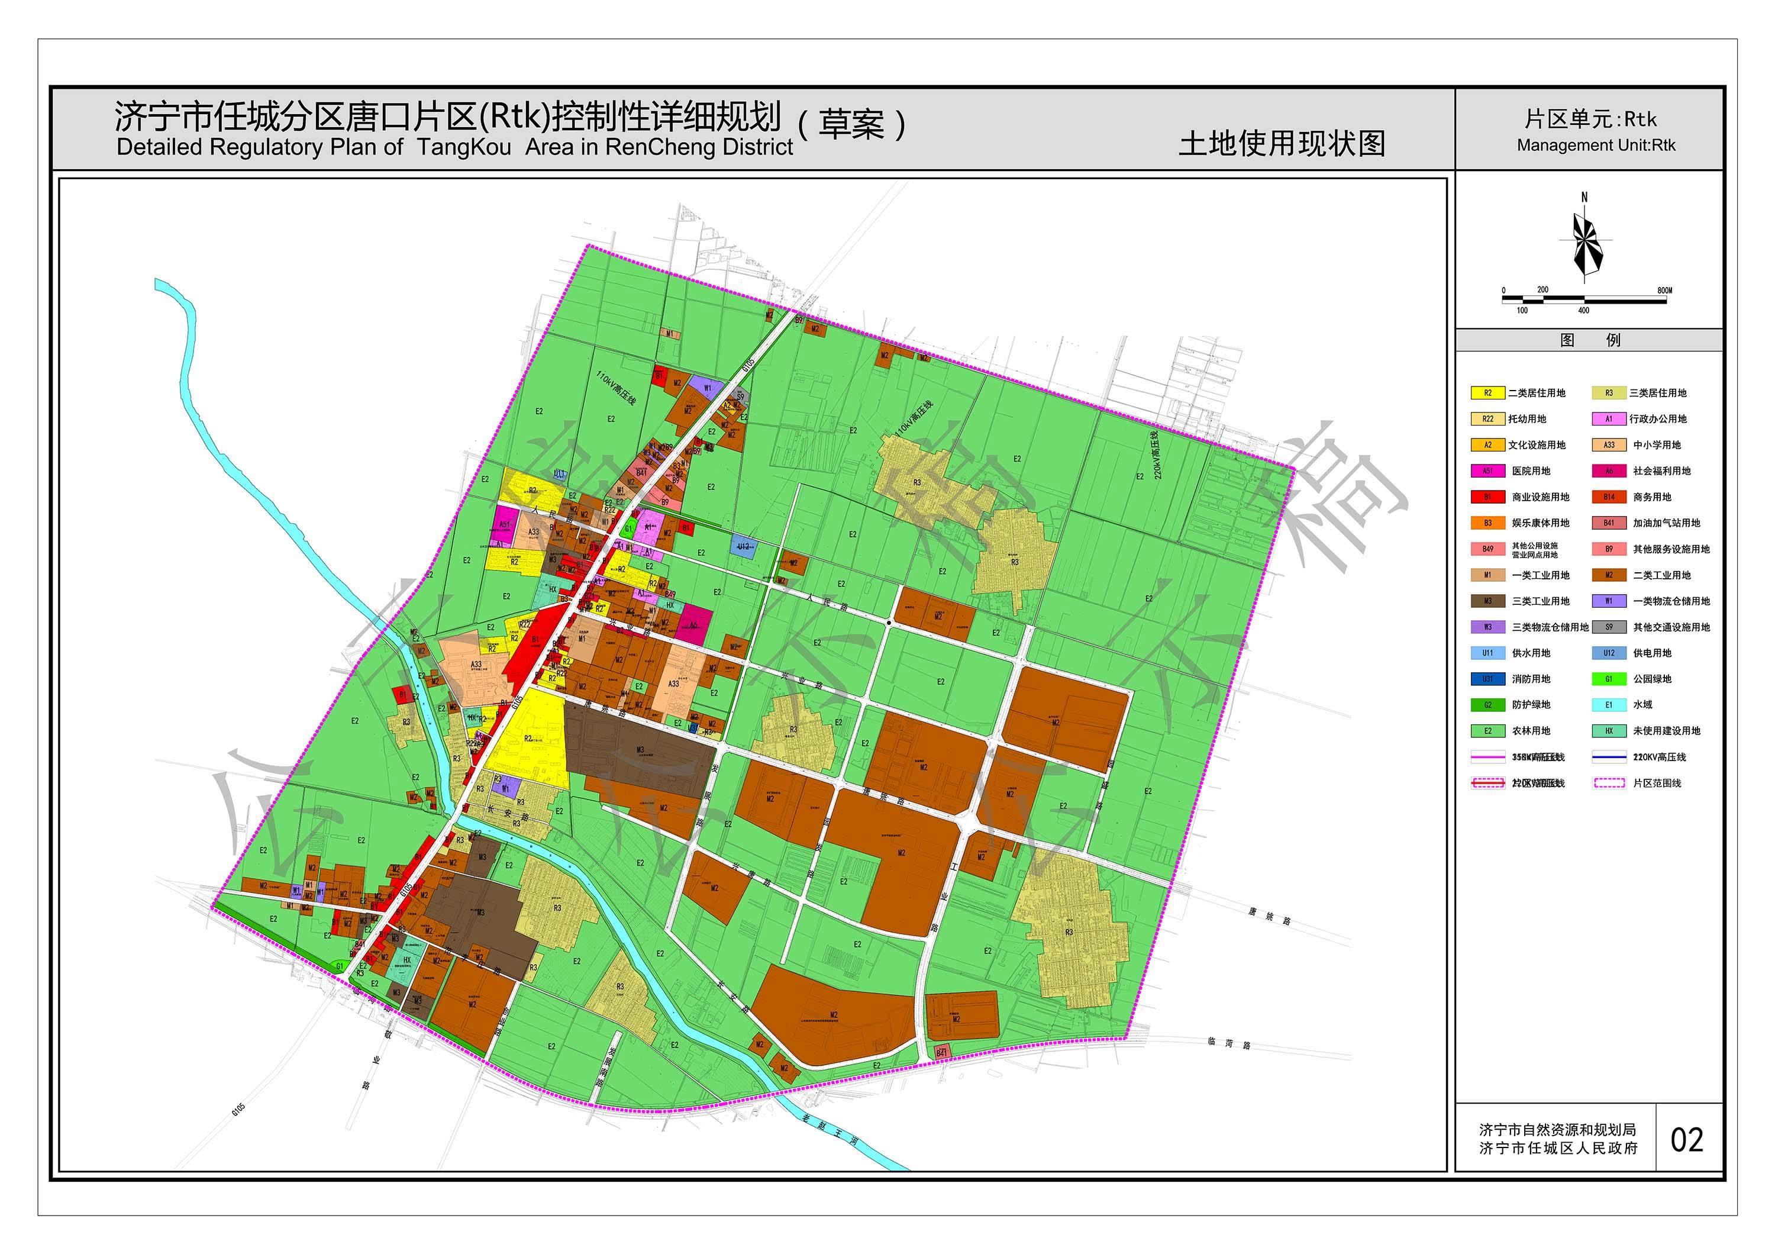Click the B41 legend swatch
Viewport: 1775px width, 1254px height.
coord(1609,523)
